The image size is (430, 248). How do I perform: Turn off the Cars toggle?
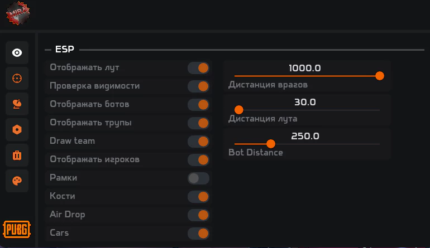199,233
